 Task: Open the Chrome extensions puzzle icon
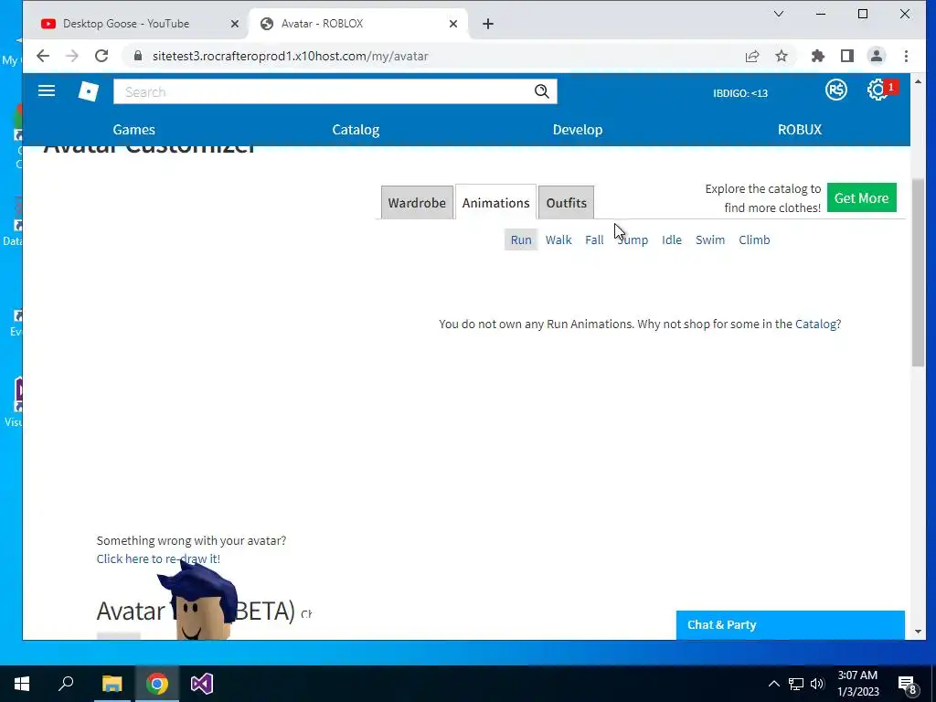818,56
